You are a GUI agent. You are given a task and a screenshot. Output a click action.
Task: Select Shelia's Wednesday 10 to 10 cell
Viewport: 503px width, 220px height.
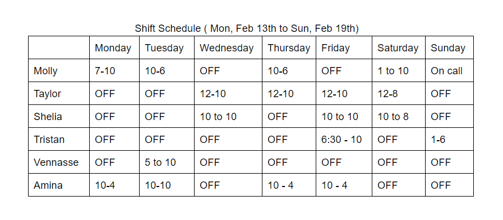(x=228, y=117)
